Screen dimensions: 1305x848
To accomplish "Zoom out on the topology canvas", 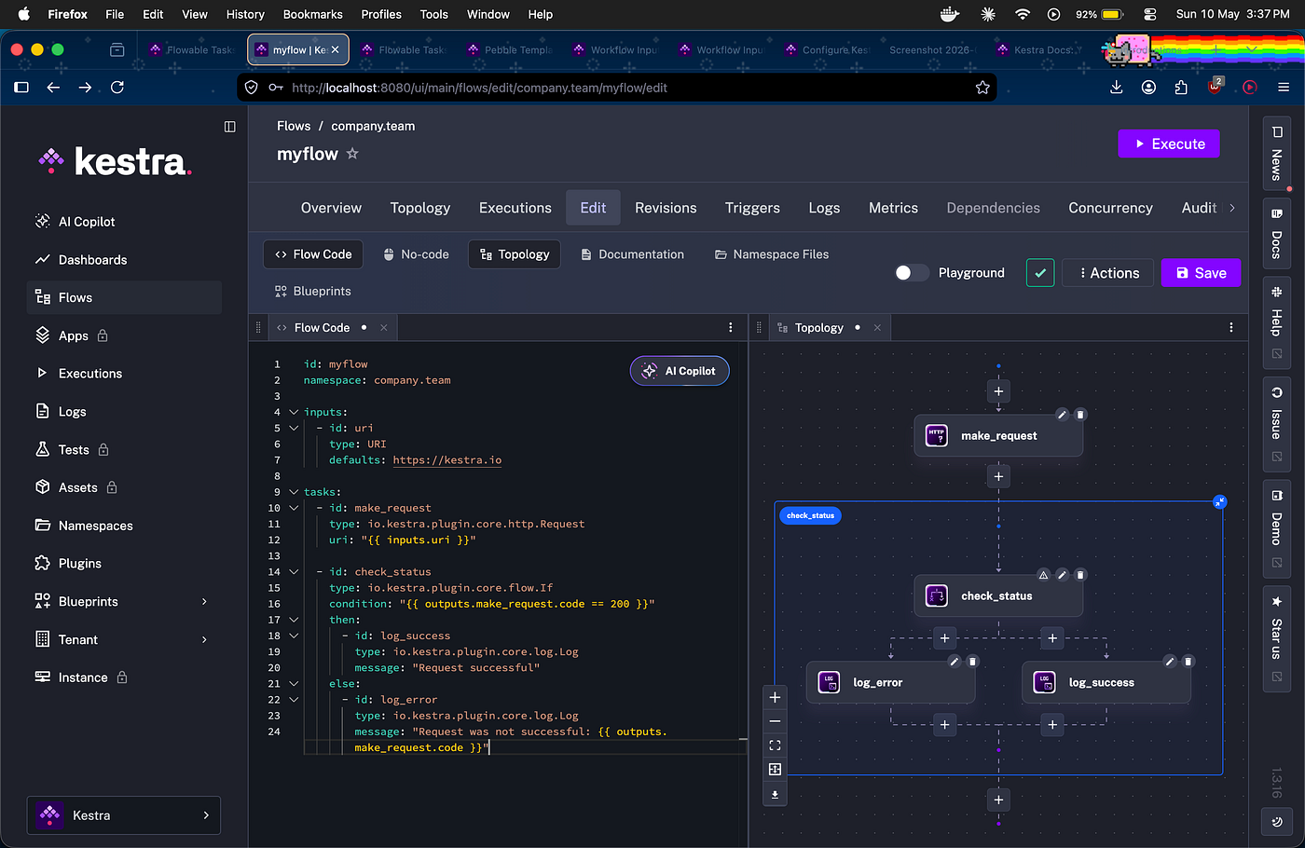I will (775, 721).
